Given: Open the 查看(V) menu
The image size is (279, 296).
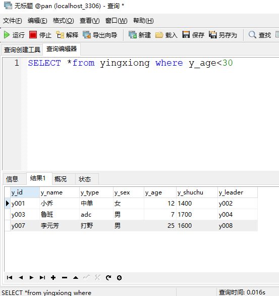Looking at the screenshot, I should click(89, 20).
